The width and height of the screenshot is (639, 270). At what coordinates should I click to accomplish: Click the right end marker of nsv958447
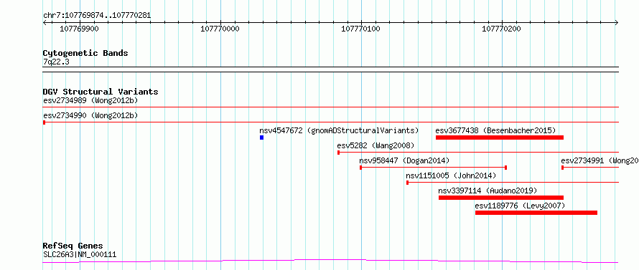(x=505, y=168)
